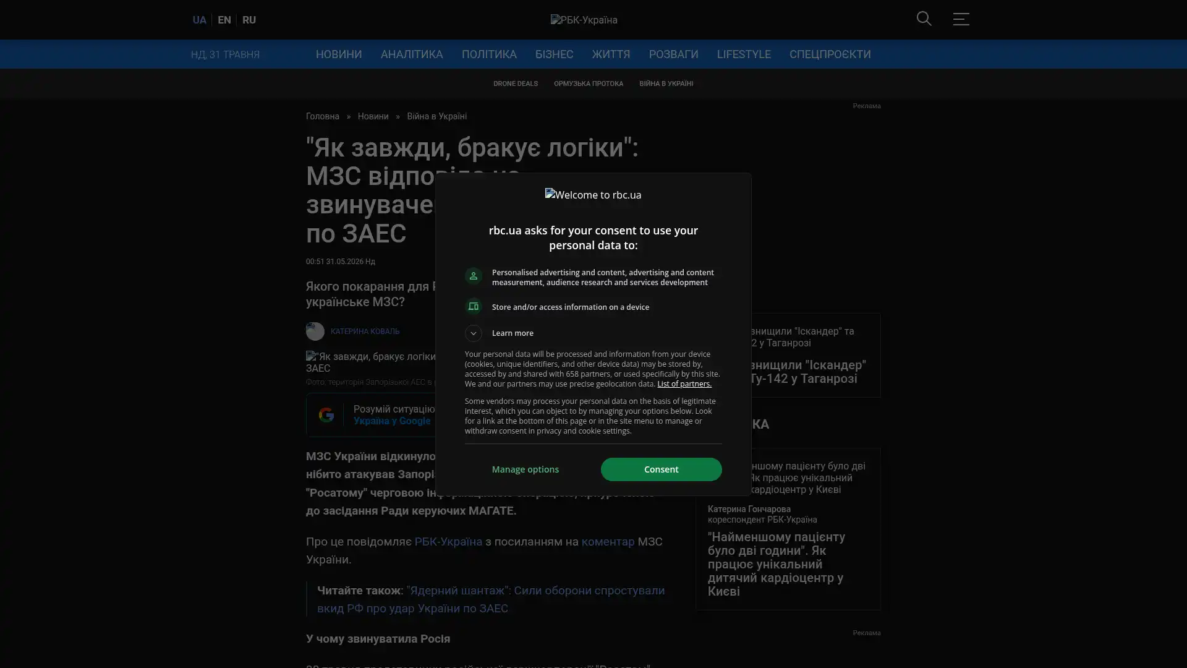Open the ОРМУЗЬКА ПРОТОКА topic link
Screen dimensions: 1187x668
click(x=588, y=83)
